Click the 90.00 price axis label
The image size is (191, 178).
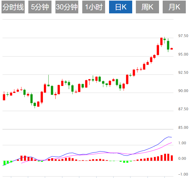point(183,91)
